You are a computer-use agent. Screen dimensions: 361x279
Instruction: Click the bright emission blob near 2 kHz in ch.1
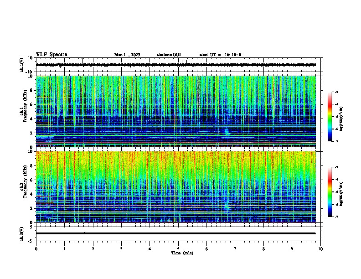point(227,132)
